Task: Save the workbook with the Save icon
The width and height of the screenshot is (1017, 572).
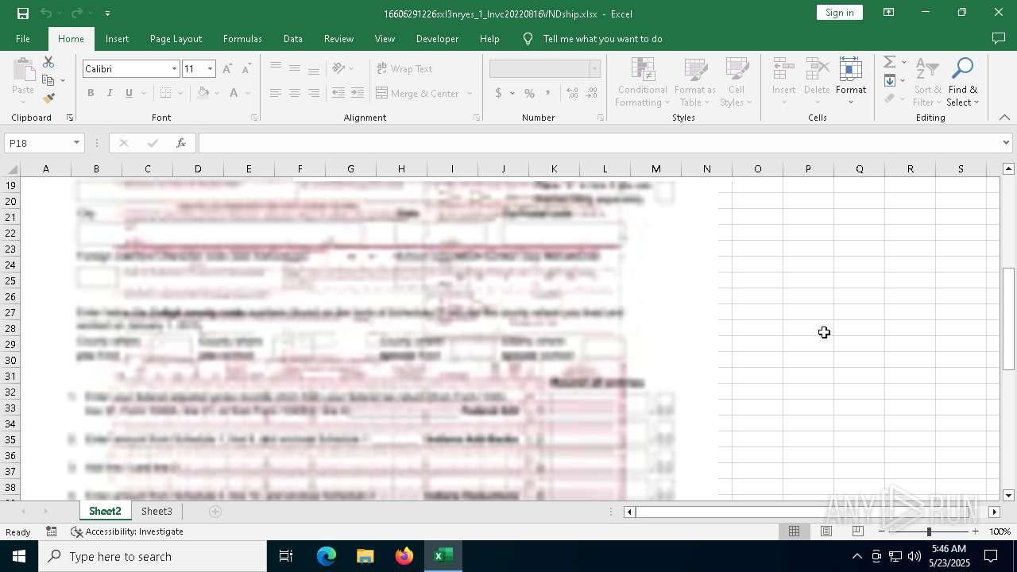Action: pyautogui.click(x=23, y=14)
